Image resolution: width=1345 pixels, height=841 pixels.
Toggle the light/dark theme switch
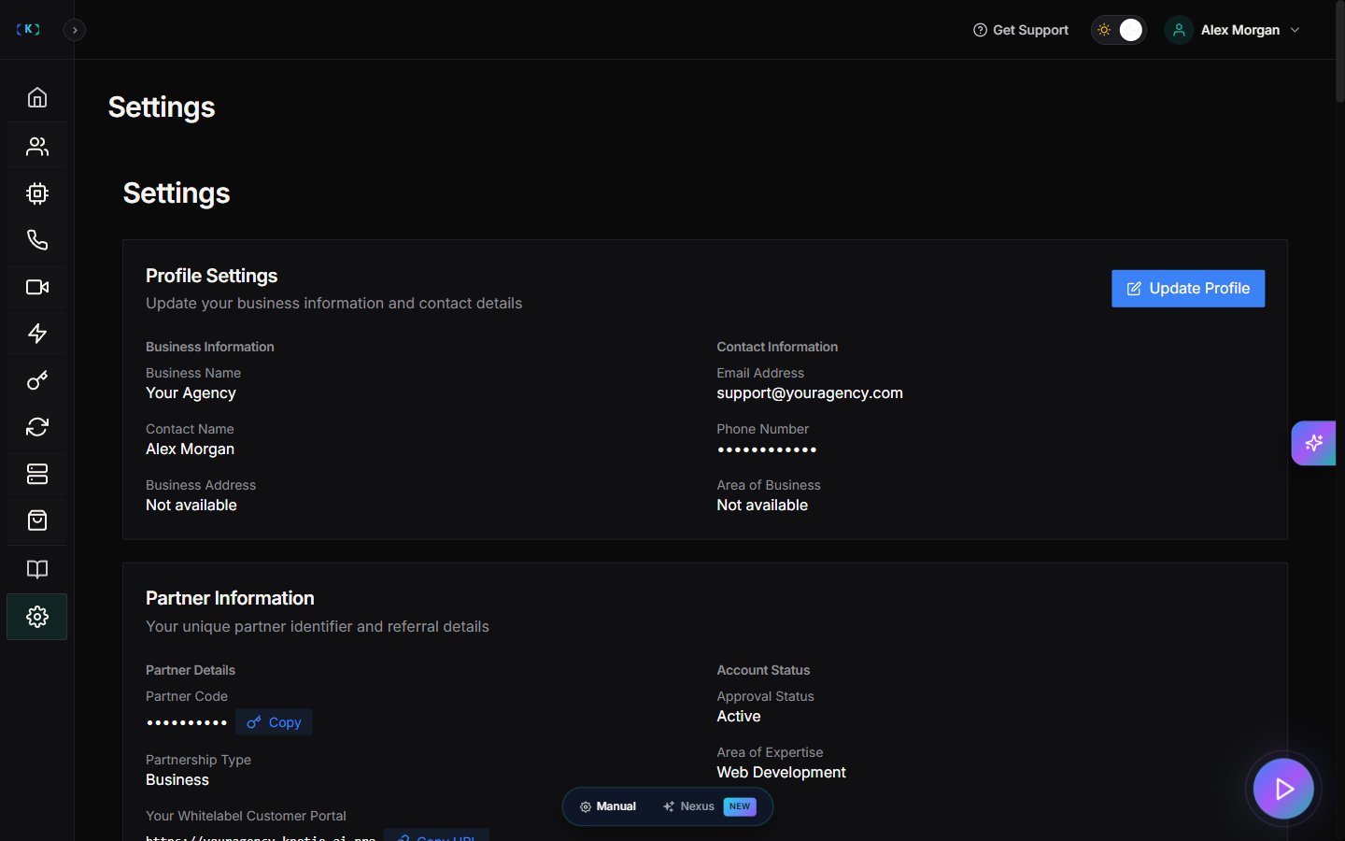coord(1118,30)
